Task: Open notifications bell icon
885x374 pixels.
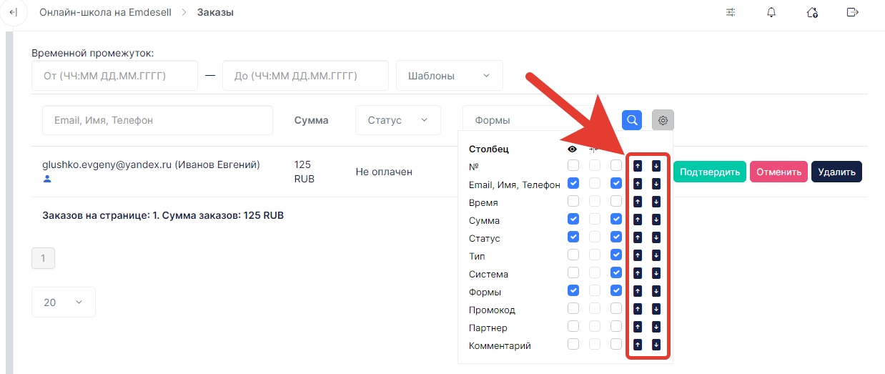Action: tap(771, 12)
